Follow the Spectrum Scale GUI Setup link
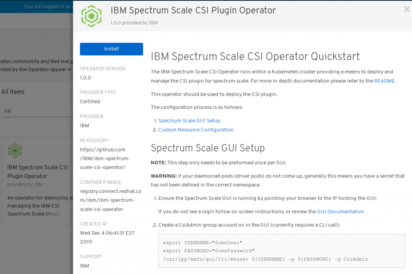This screenshot has width=412, height=274. coord(189,121)
